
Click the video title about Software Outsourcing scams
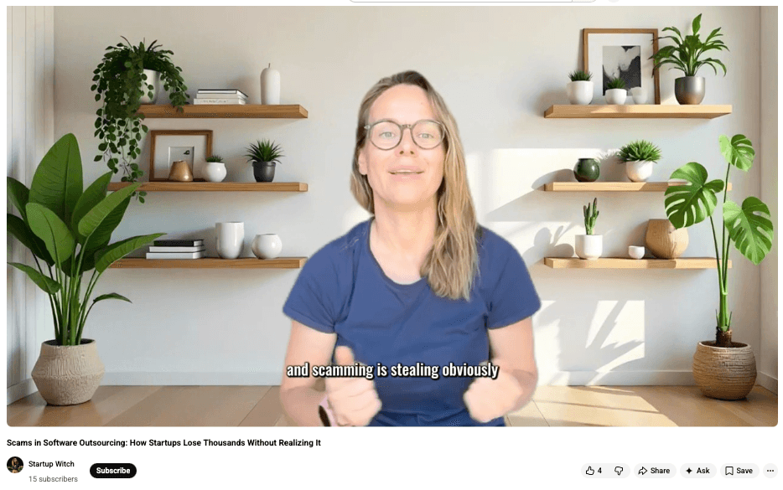163,442
